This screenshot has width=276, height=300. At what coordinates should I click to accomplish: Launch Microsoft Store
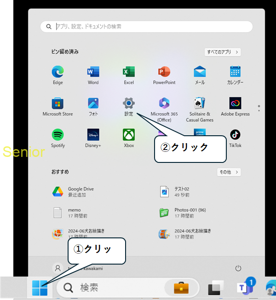(x=57, y=104)
